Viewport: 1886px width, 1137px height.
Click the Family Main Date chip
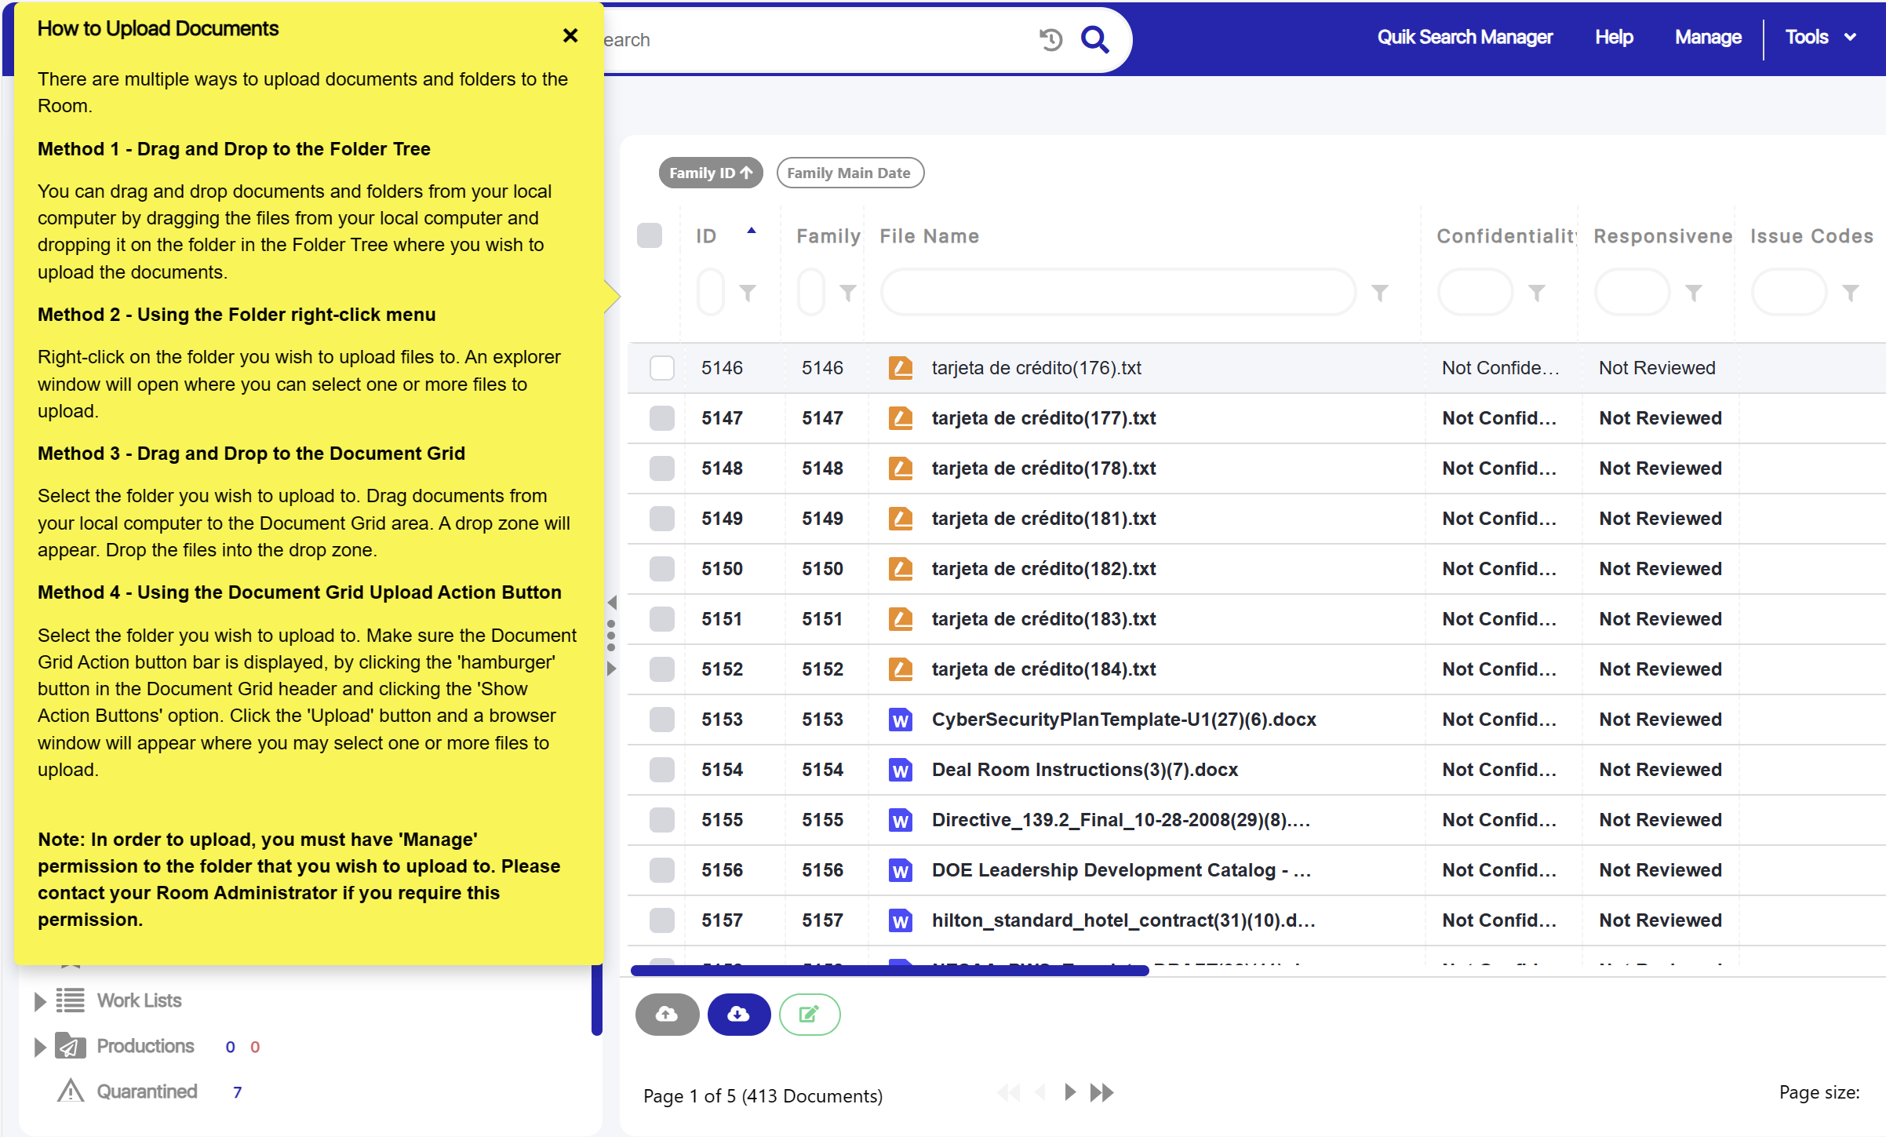(x=850, y=173)
